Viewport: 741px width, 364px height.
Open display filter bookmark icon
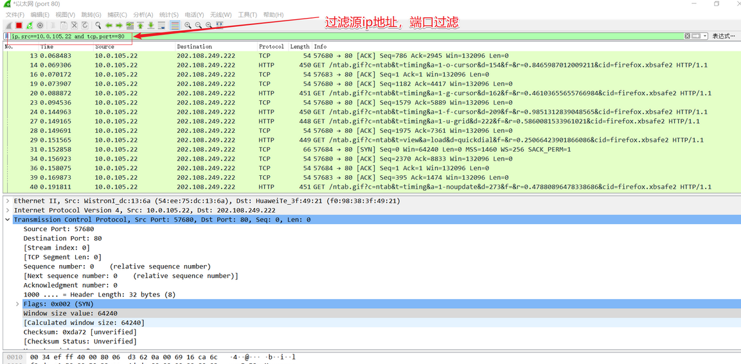6,36
